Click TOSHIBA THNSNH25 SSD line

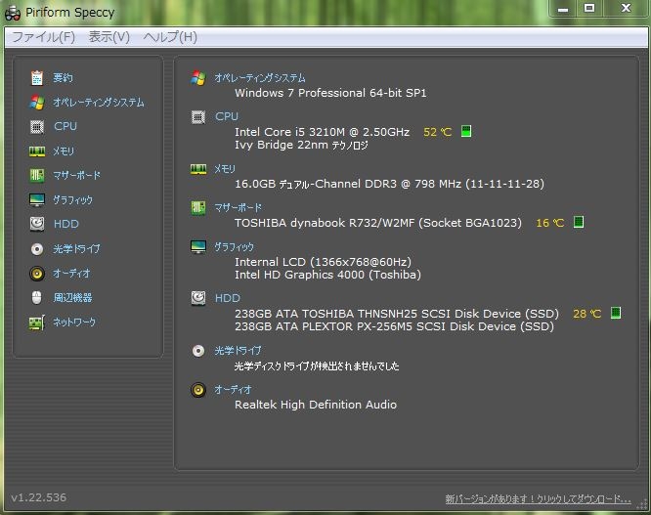click(397, 314)
